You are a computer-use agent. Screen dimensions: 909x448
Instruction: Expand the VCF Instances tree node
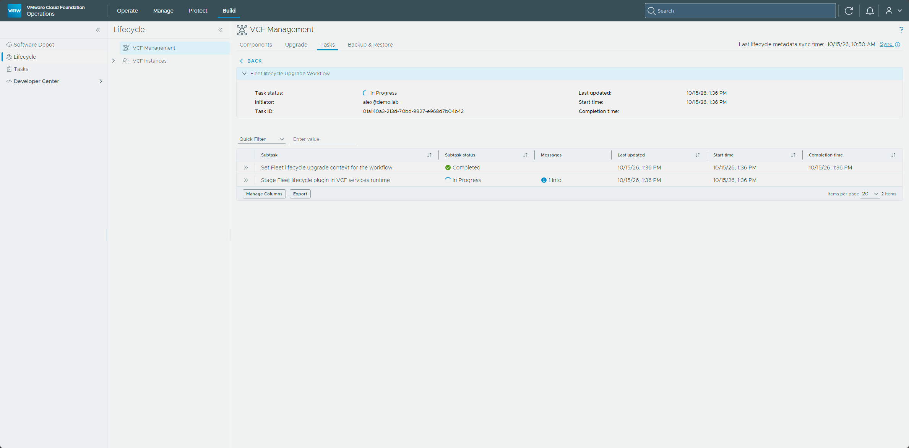click(x=114, y=61)
